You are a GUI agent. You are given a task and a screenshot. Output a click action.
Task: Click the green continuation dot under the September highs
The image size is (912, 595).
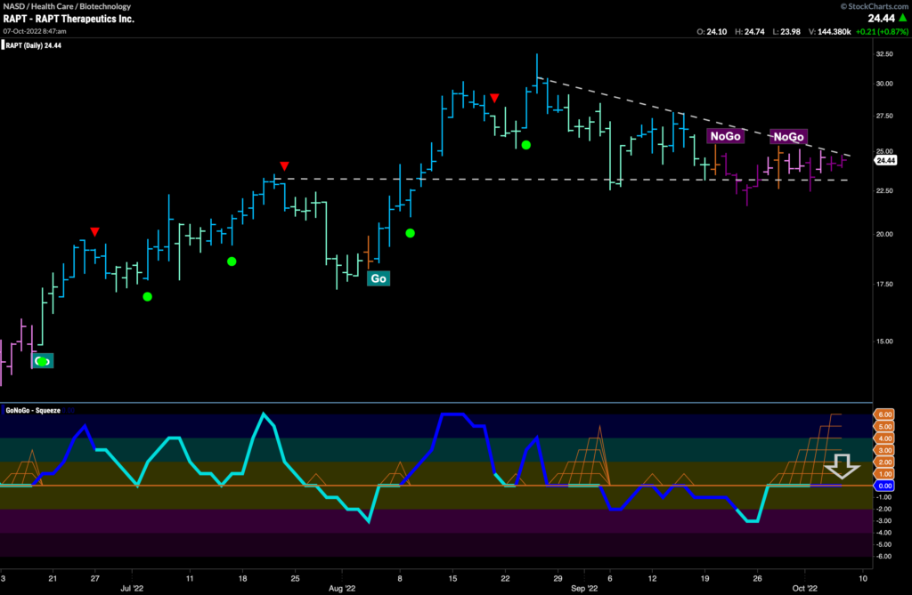click(x=525, y=144)
